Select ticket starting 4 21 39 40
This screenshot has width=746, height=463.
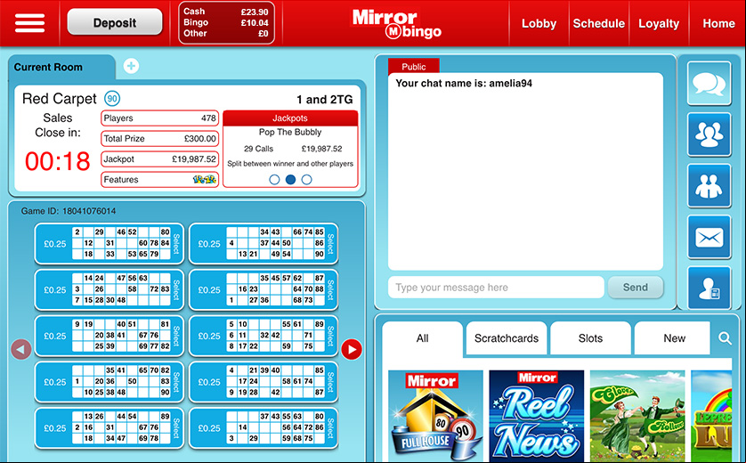[x=264, y=382]
